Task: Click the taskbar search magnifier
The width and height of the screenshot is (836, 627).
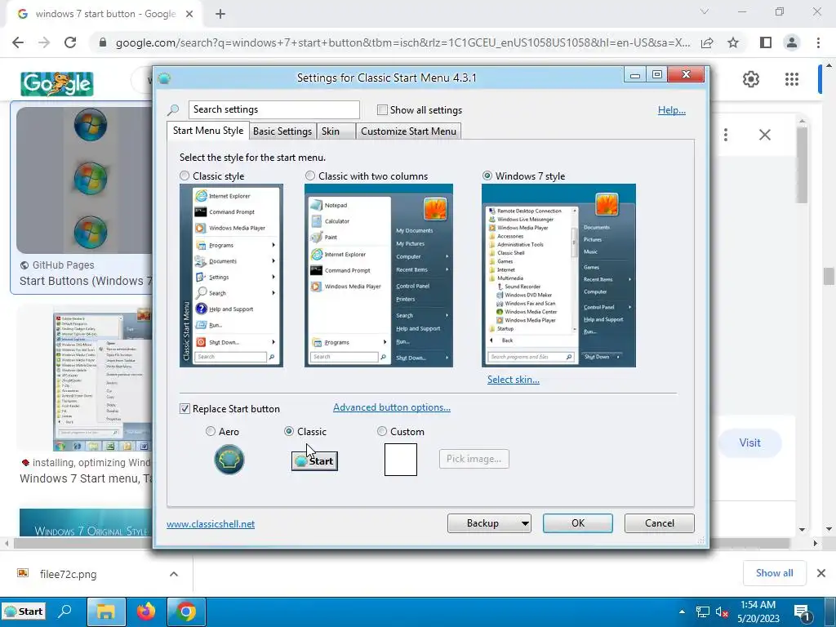Action: coord(65,611)
